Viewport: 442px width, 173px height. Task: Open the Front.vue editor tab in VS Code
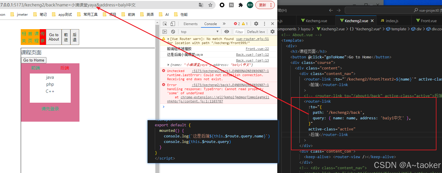click(x=429, y=21)
